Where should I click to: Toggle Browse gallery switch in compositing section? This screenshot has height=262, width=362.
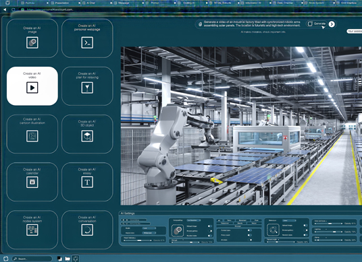click(x=210, y=231)
